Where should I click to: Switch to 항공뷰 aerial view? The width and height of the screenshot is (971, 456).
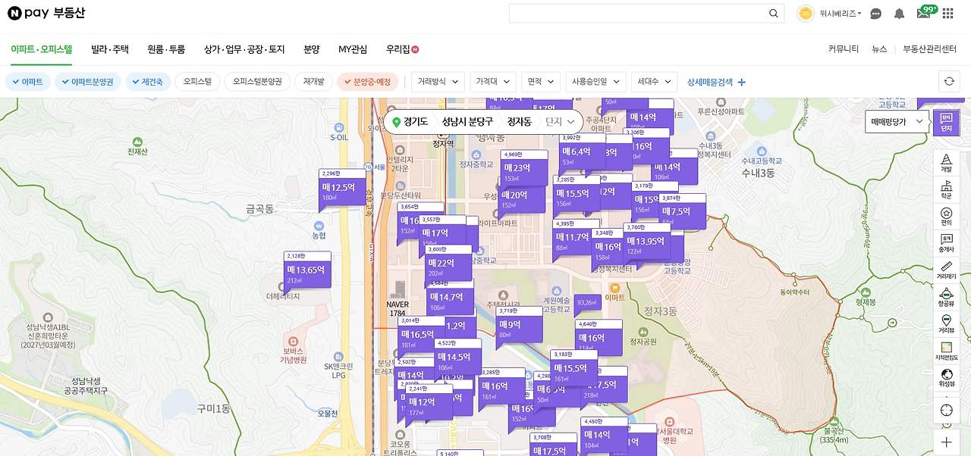[x=946, y=297]
